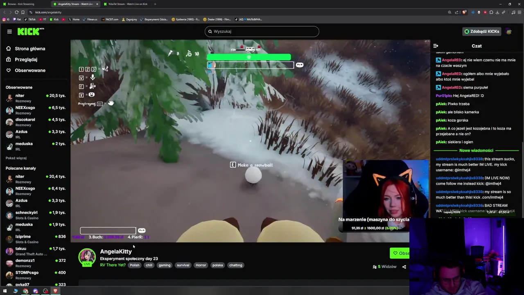The image size is (524, 295).
Task: Click the green Obserwuj follow button
Action: (400, 253)
